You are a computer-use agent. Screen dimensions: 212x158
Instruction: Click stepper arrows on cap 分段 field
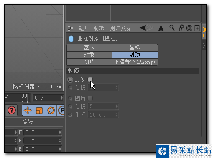pos(117,88)
